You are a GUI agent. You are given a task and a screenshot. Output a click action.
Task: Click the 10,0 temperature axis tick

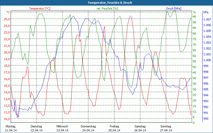click(7, 119)
